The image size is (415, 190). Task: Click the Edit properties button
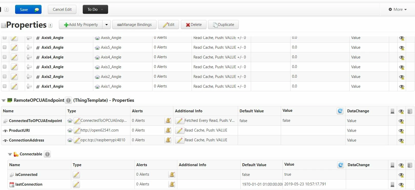coord(169,25)
